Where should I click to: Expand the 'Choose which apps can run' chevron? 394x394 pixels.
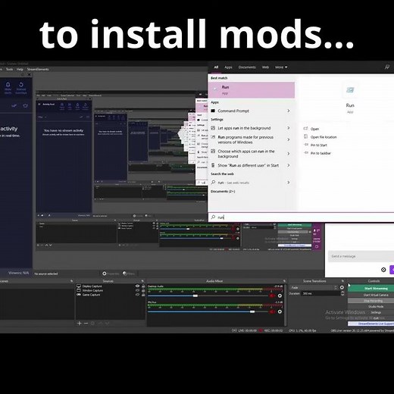[289, 154]
